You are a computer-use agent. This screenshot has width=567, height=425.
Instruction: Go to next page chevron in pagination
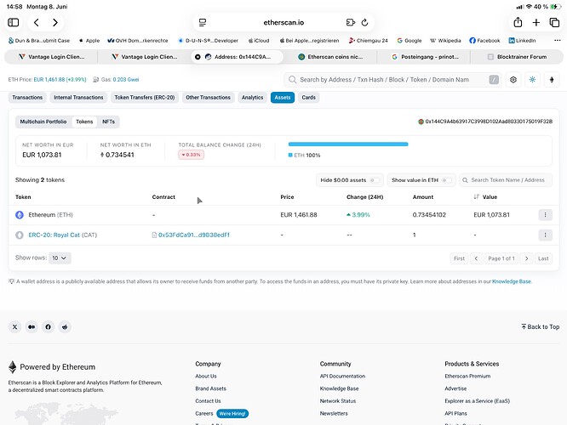pyautogui.click(x=526, y=258)
